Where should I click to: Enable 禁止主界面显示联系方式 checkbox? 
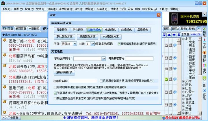coord(55,98)
